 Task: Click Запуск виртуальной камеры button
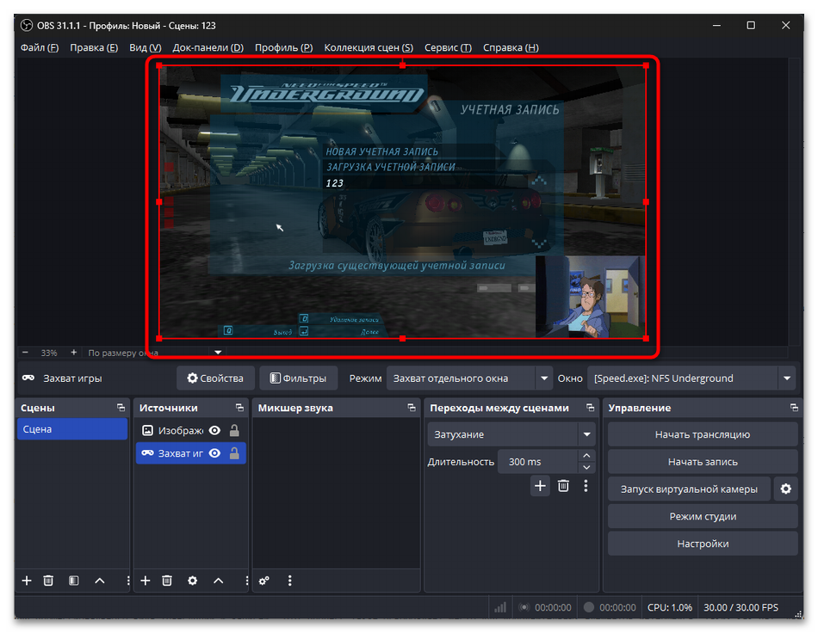689,489
